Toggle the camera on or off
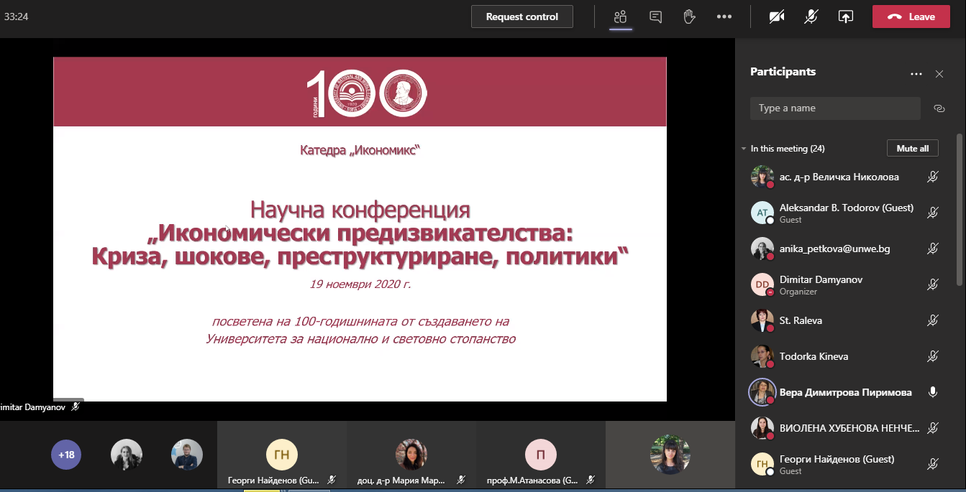 777,17
